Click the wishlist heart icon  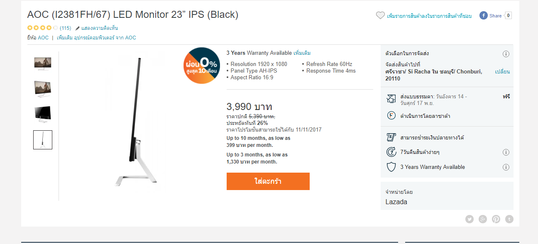(x=380, y=15)
